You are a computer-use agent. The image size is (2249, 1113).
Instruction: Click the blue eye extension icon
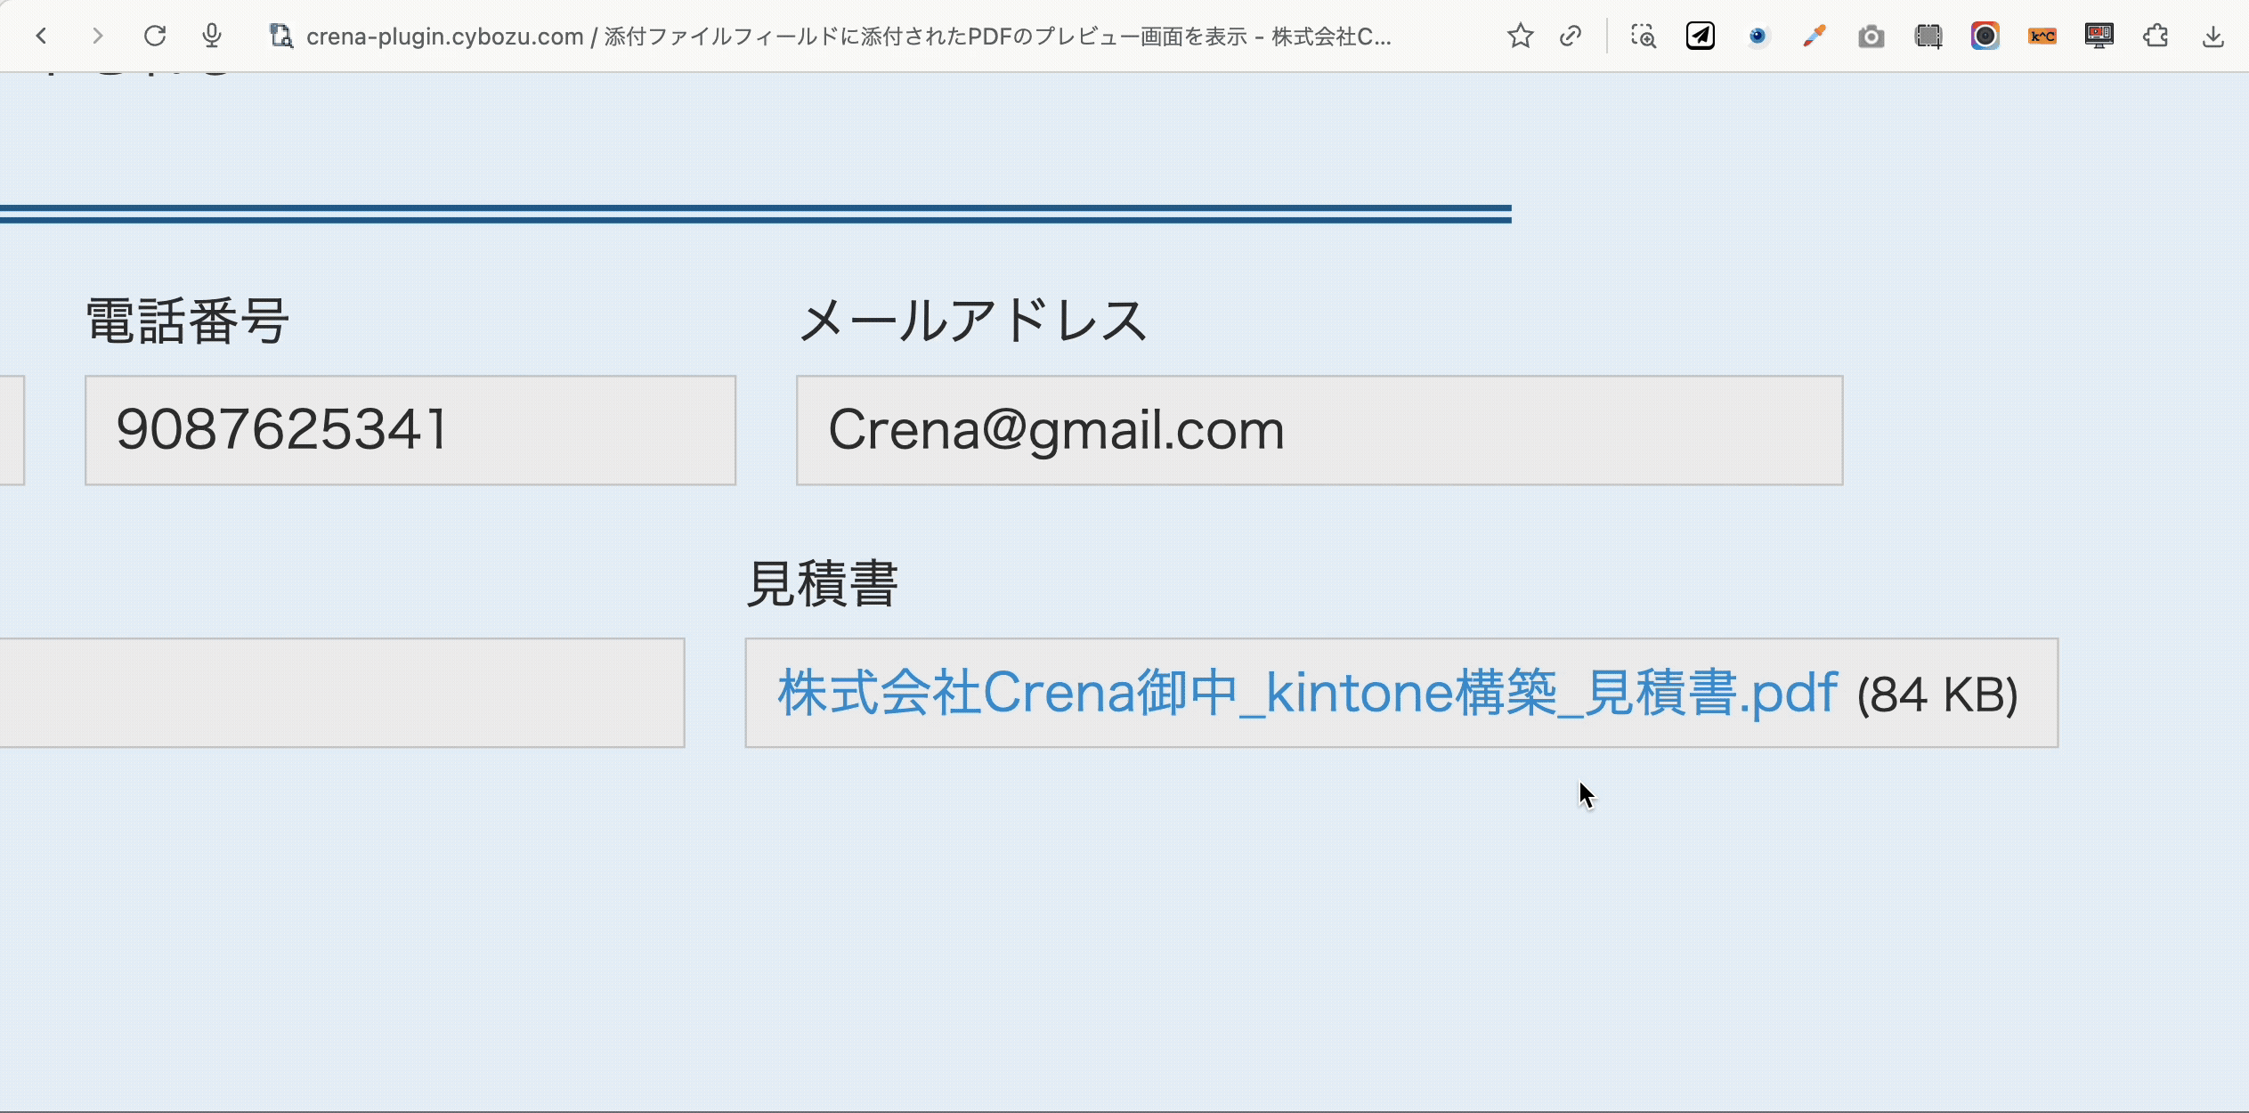(1757, 37)
